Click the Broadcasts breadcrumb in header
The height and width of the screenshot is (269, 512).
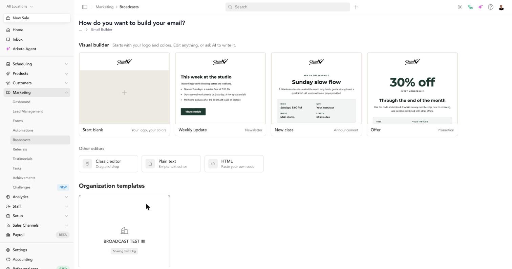click(129, 7)
